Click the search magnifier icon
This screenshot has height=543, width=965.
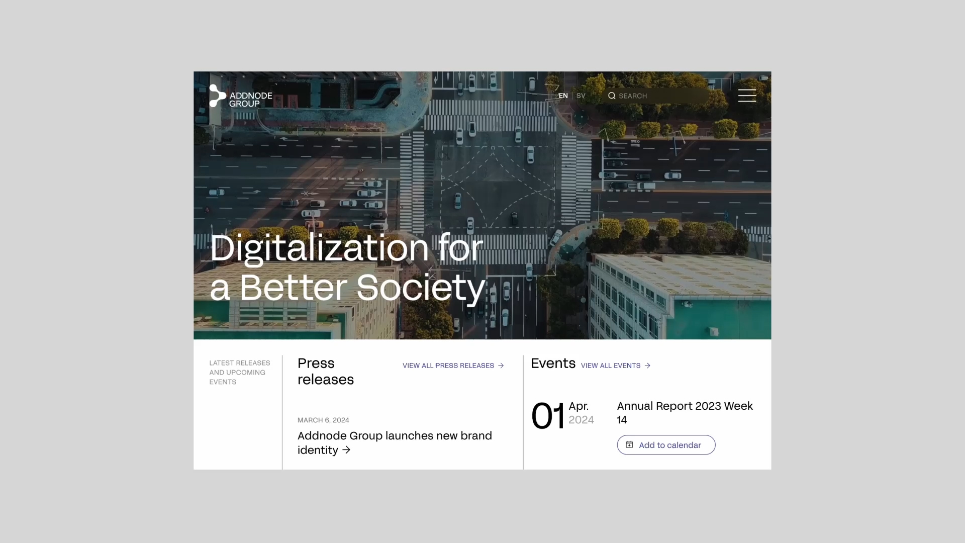[612, 96]
